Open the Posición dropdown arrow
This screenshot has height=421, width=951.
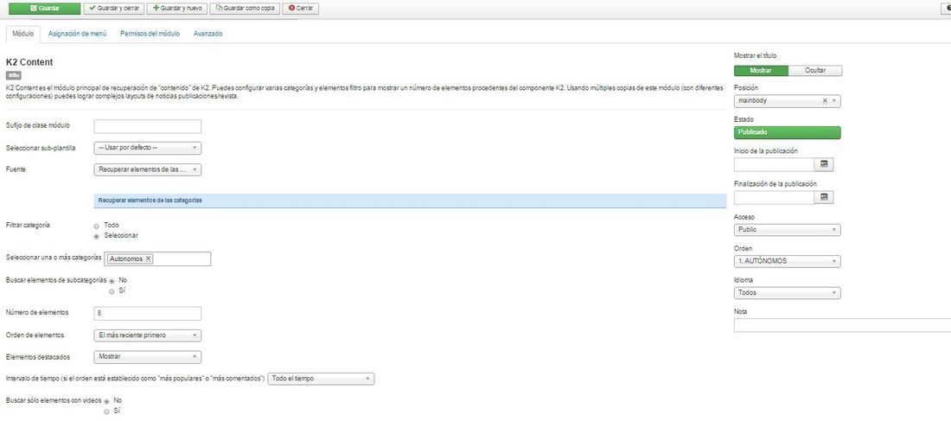click(834, 102)
